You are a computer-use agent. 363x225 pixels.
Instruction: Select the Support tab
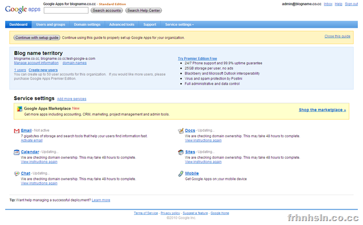coord(150,24)
